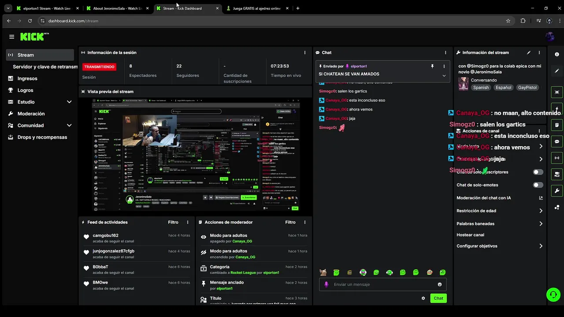The height and width of the screenshot is (317, 564).
Task: Click the camgobu162 follower entry
Action: (x=136, y=238)
